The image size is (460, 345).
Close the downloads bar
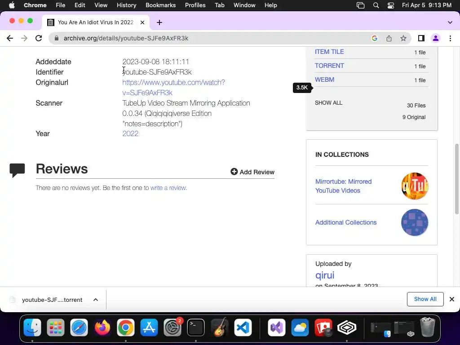tap(452, 299)
